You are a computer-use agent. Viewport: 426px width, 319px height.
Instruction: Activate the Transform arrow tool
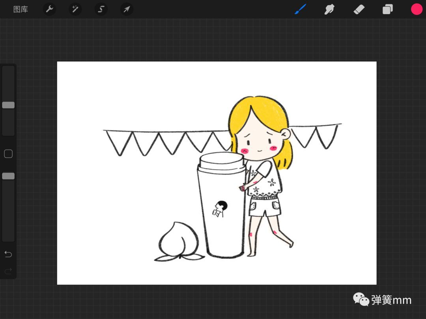click(x=127, y=9)
